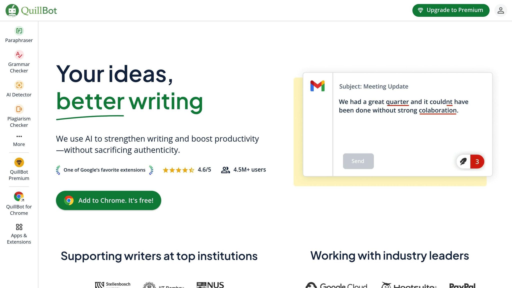Image resolution: width=512 pixels, height=288 pixels.
Task: Click the QuillBot logo in header
Action: coord(31,10)
